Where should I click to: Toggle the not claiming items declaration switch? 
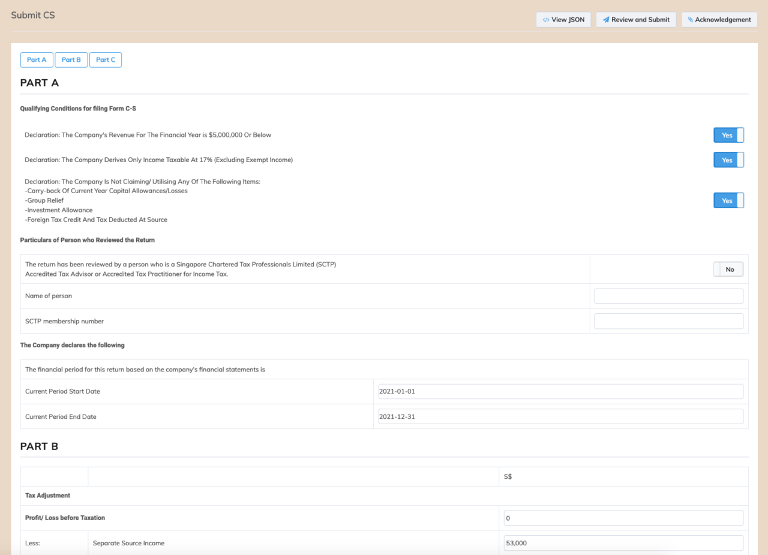click(x=728, y=200)
